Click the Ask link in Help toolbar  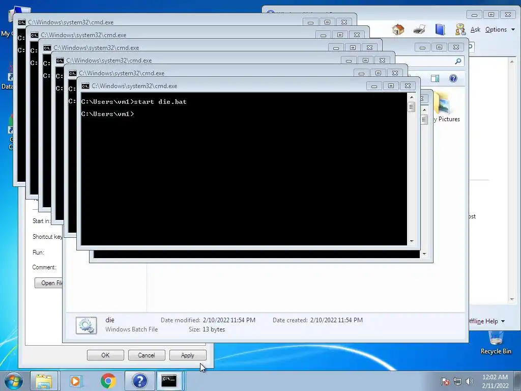point(475,30)
